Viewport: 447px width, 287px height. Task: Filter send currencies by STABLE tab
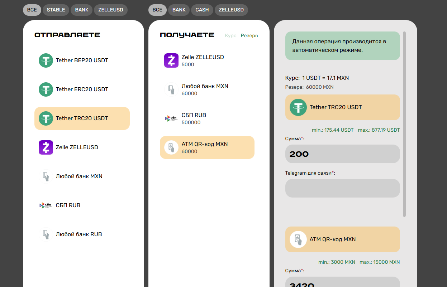pos(56,10)
